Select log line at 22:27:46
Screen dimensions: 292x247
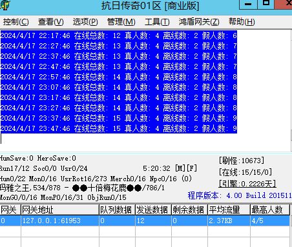pos(119,46)
